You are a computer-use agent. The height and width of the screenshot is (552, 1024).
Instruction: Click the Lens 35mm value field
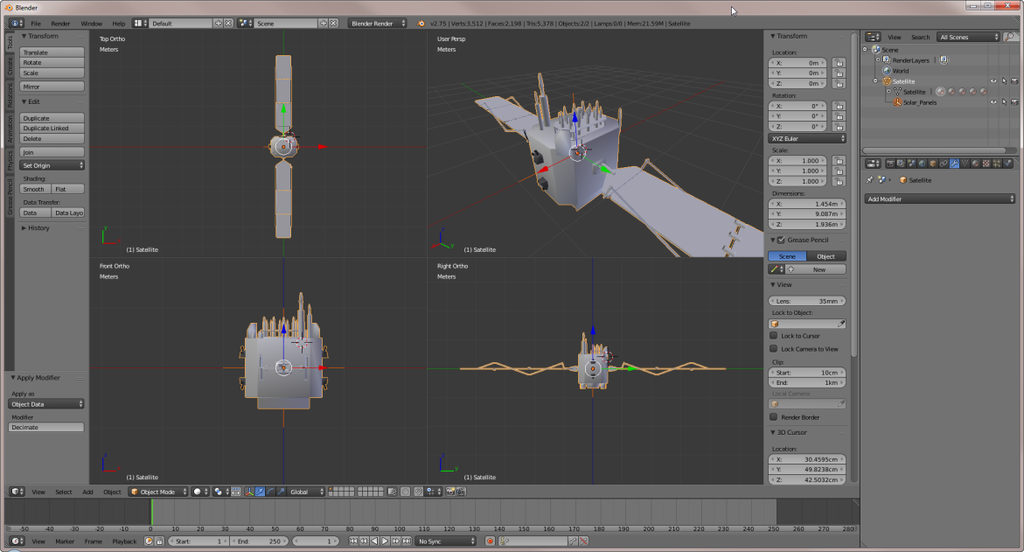click(x=807, y=301)
